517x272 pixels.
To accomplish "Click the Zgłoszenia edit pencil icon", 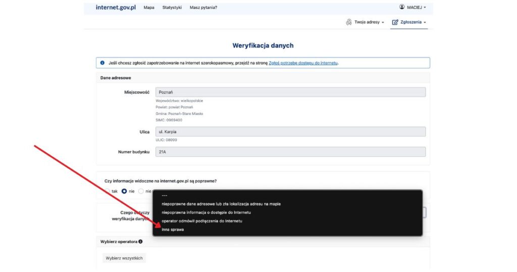I will (395, 22).
